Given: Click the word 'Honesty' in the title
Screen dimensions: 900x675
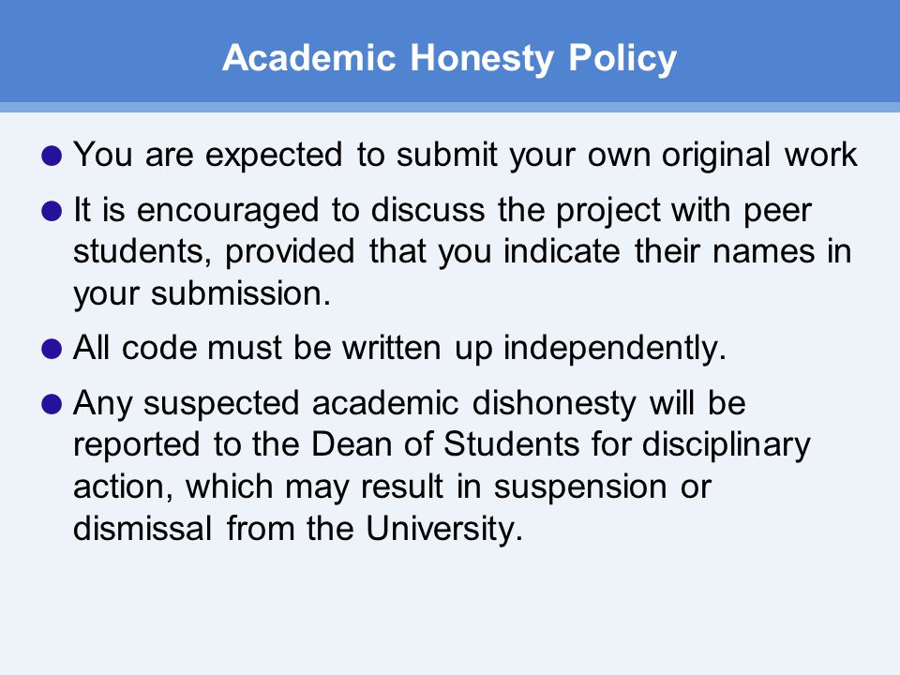Looking at the screenshot, I should (481, 58).
